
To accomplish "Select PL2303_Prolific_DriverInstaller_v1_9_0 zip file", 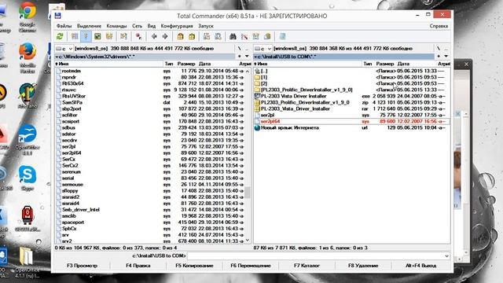I will click(351, 102).
